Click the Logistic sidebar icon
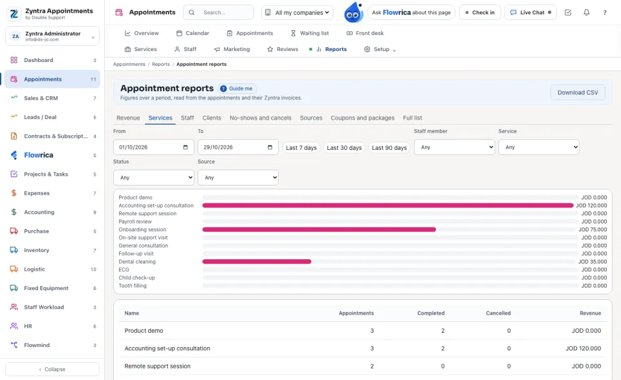621x380 pixels. pyautogui.click(x=14, y=269)
